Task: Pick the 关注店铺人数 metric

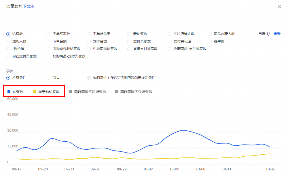Action: [x=170, y=34]
